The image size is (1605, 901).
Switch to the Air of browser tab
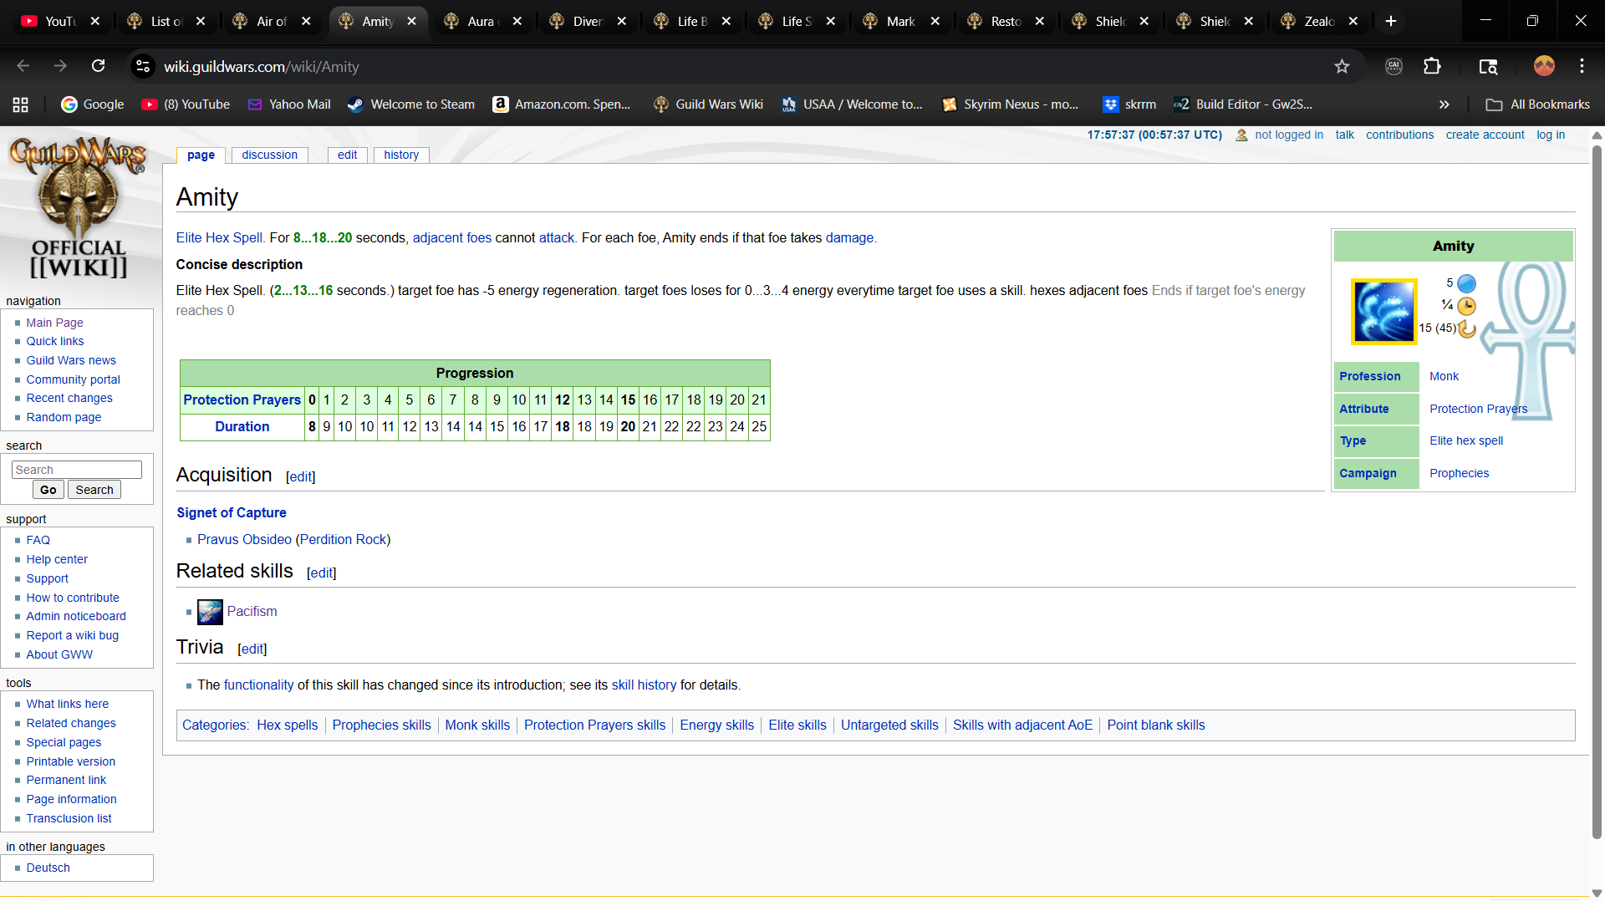pyautogui.click(x=271, y=21)
